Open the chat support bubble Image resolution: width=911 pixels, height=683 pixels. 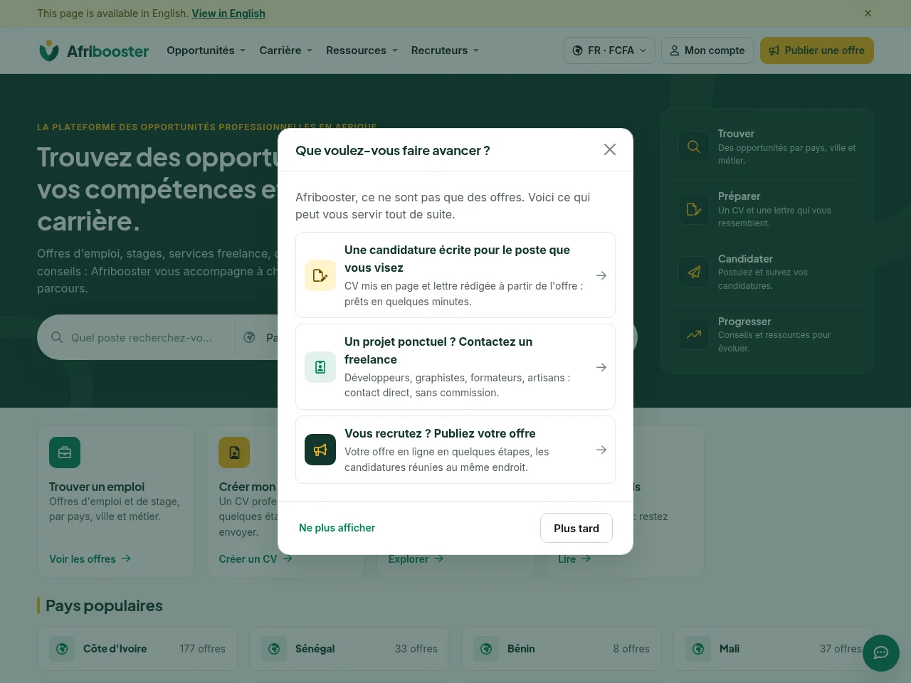click(x=881, y=653)
